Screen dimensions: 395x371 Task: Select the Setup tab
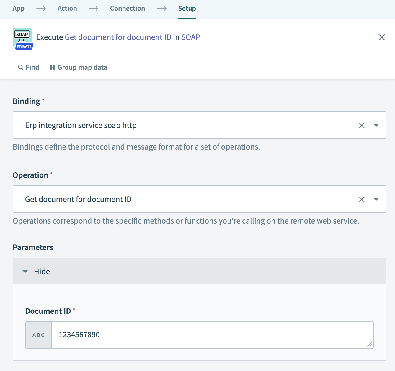(187, 8)
